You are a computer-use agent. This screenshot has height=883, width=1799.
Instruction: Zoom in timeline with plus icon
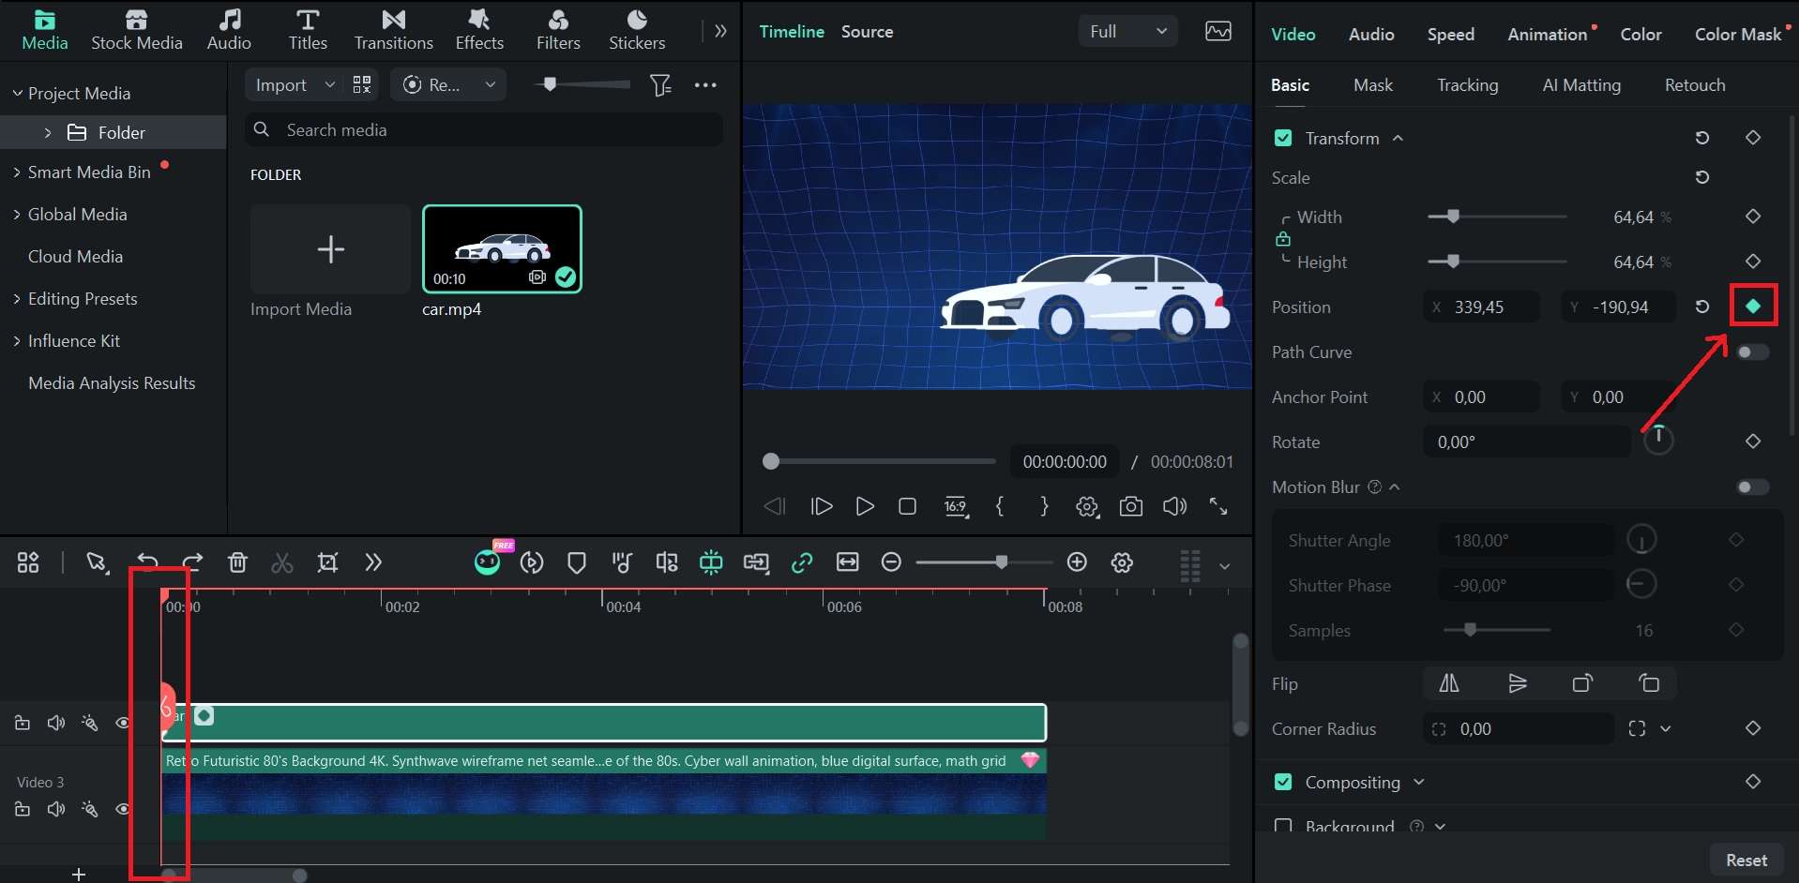tap(1077, 561)
